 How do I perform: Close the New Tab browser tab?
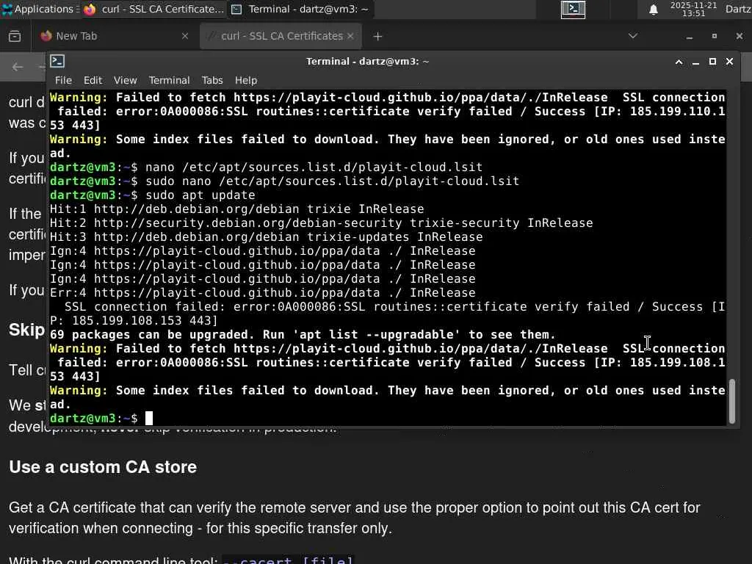[185, 36]
